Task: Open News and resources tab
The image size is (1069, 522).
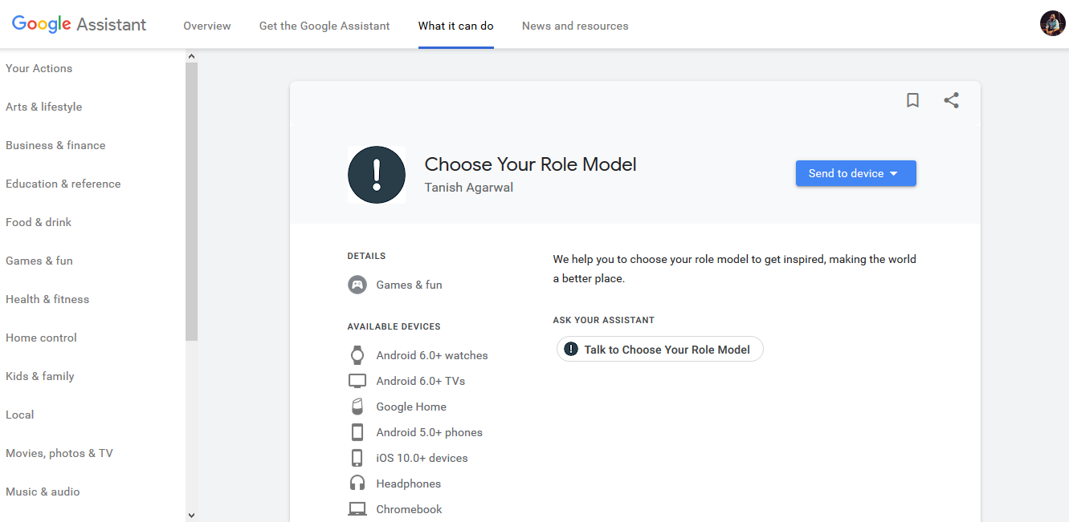Action: click(575, 26)
